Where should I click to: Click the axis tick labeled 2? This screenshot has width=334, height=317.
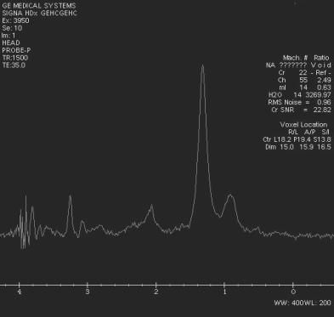pos(156,292)
